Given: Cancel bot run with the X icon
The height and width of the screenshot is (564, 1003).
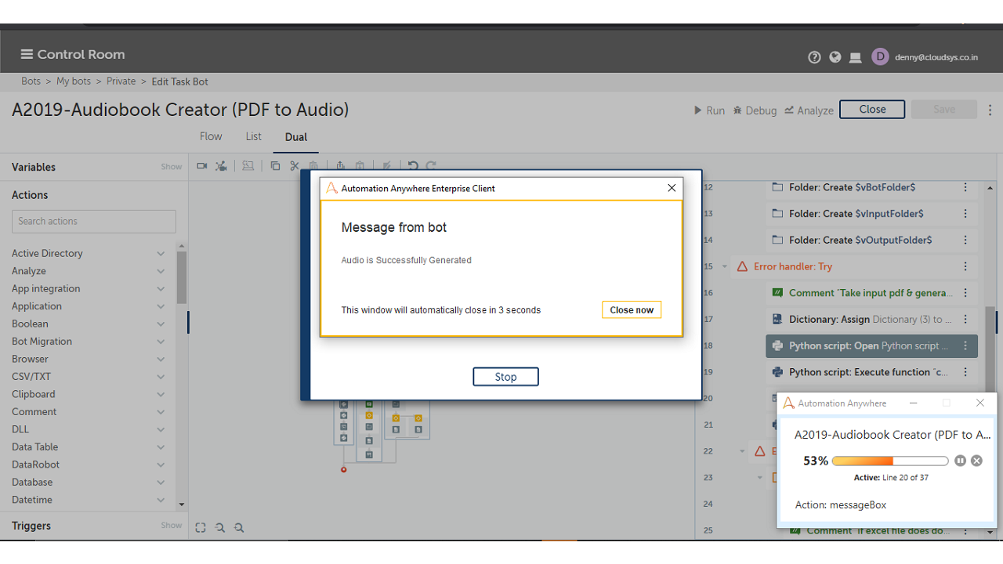Looking at the screenshot, I should (976, 461).
